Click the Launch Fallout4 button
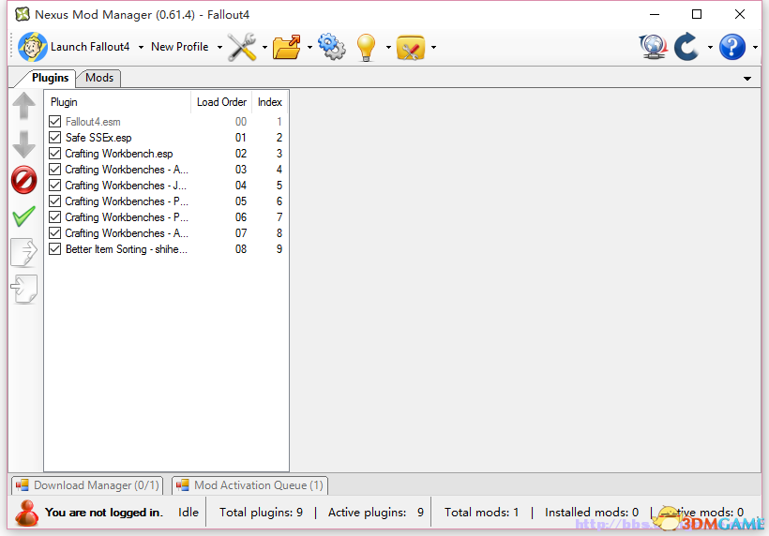The width and height of the screenshot is (769, 536). [x=74, y=47]
